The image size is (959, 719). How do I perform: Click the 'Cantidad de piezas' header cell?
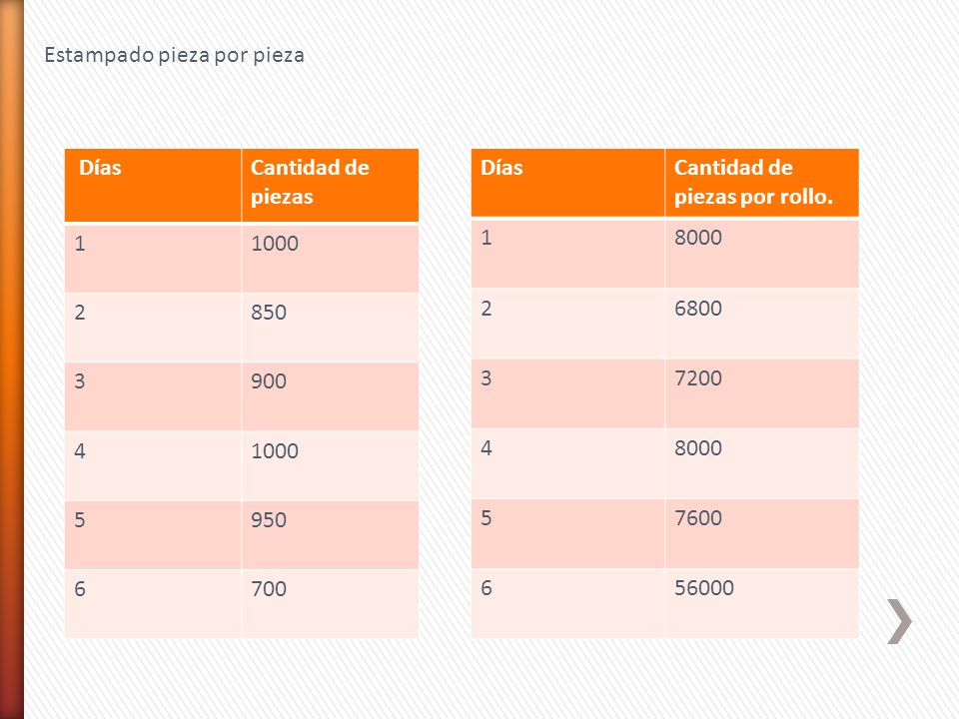coord(331,186)
